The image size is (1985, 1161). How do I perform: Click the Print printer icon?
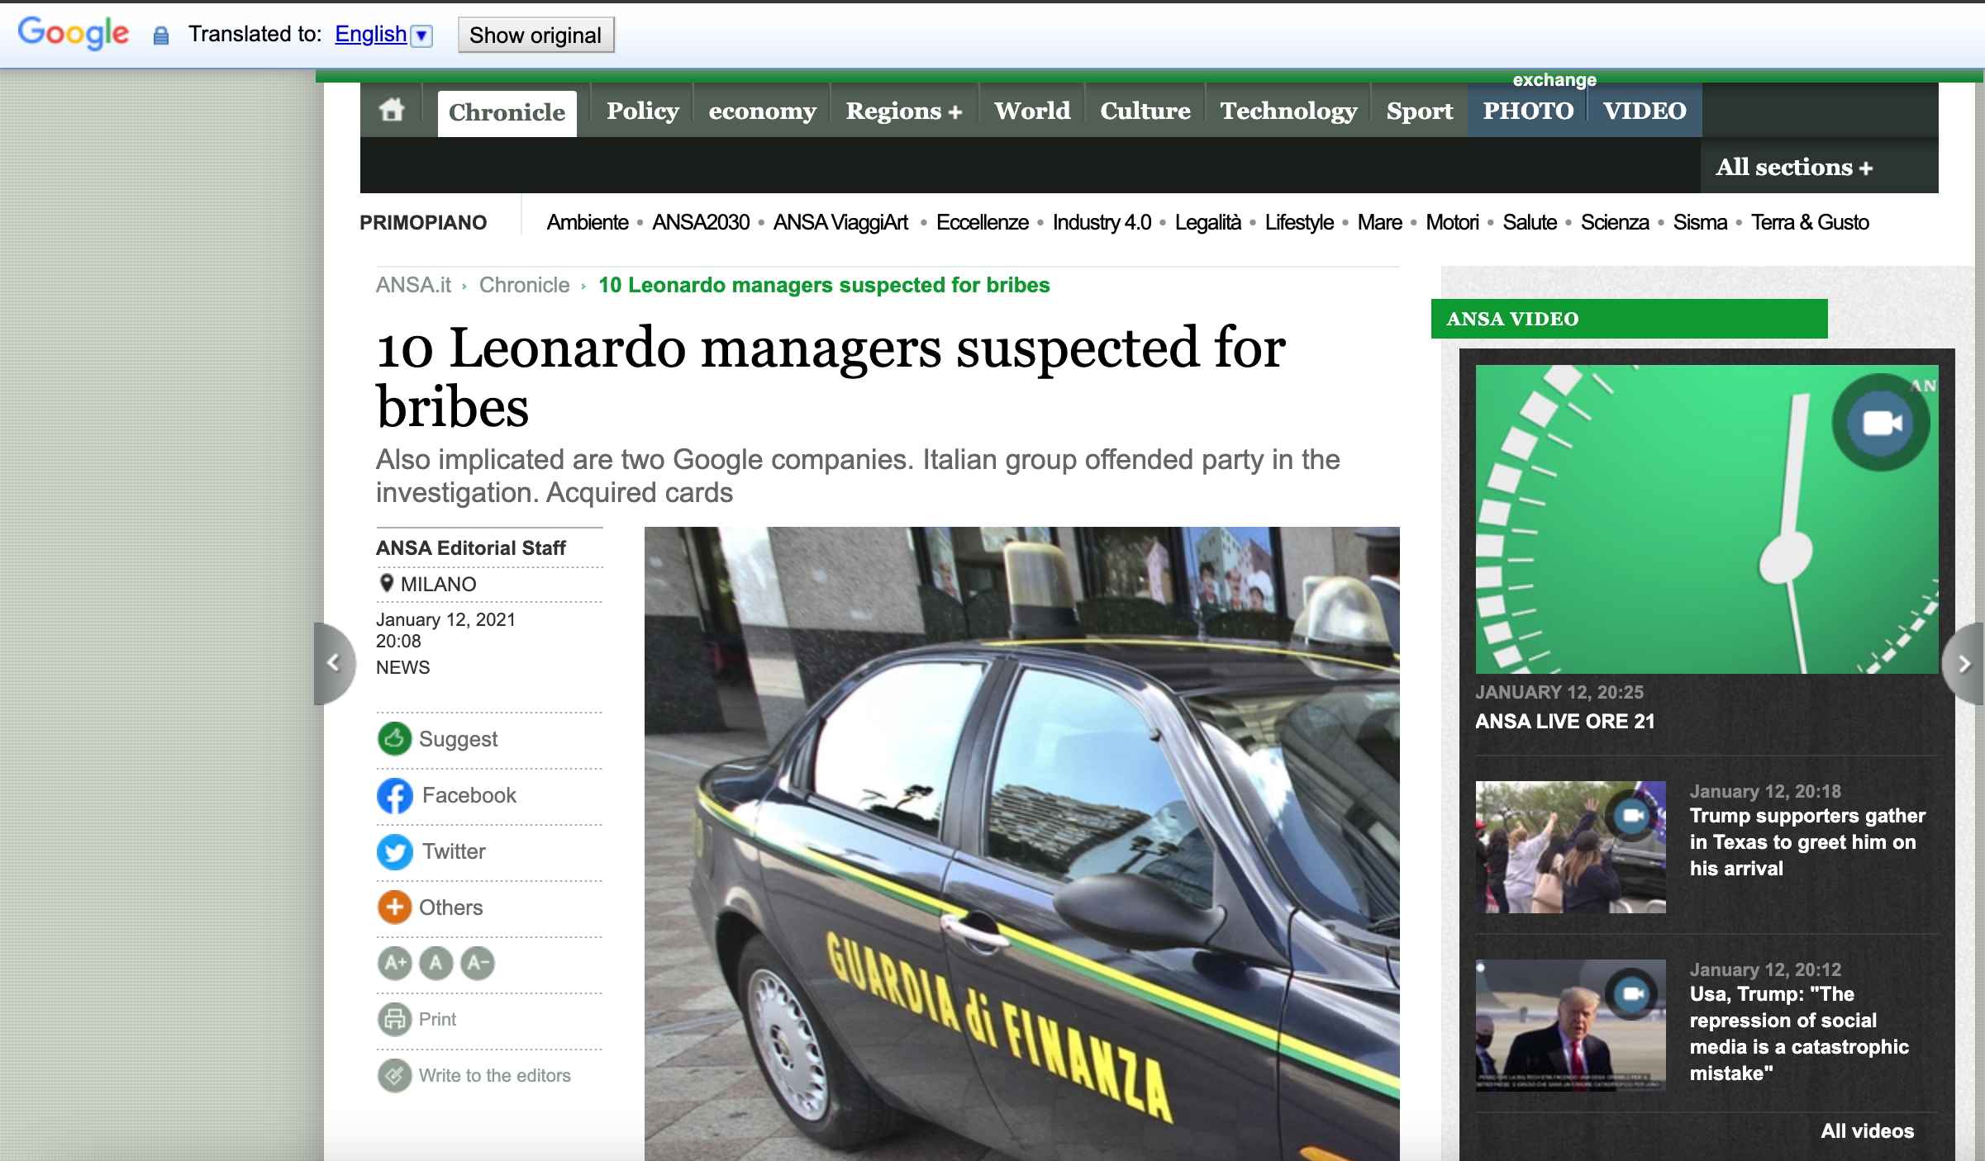[x=395, y=1019]
